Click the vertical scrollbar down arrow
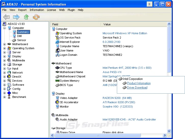Viewport: 185px width, 139px height. tap(169, 131)
